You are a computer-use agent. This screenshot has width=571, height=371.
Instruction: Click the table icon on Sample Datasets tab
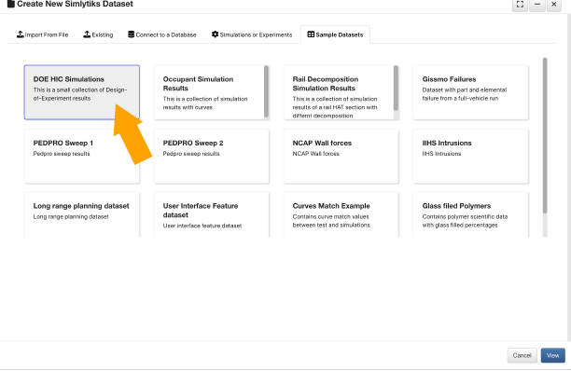coord(311,34)
